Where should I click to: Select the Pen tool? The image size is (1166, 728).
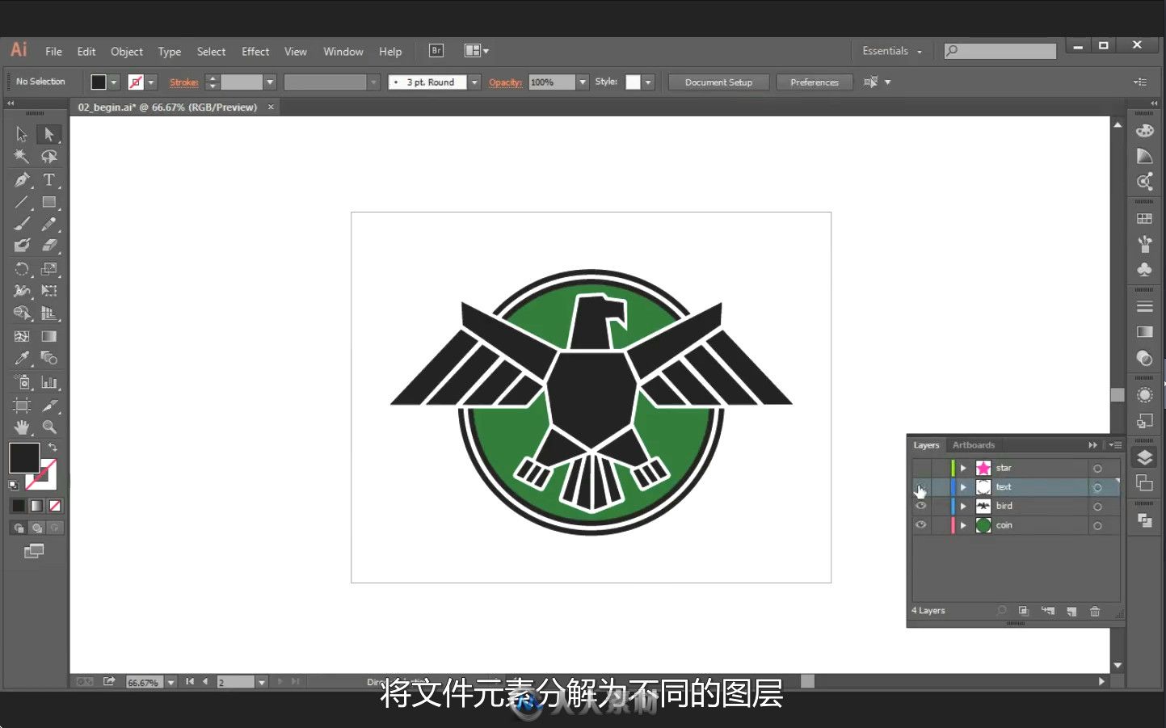click(22, 179)
